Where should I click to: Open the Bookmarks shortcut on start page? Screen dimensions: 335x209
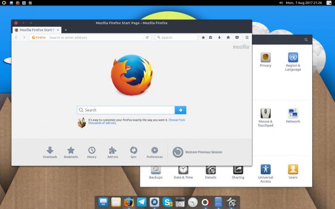[71, 152]
